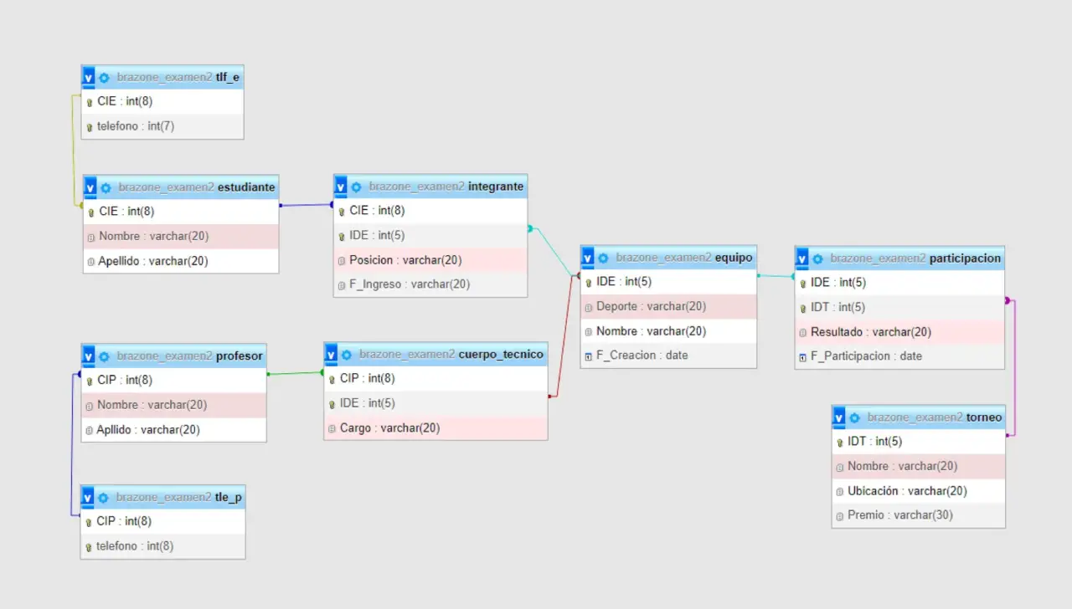The height and width of the screenshot is (609, 1072).
Task: Click the column icon beside F_Ingreso
Action: 341,285
